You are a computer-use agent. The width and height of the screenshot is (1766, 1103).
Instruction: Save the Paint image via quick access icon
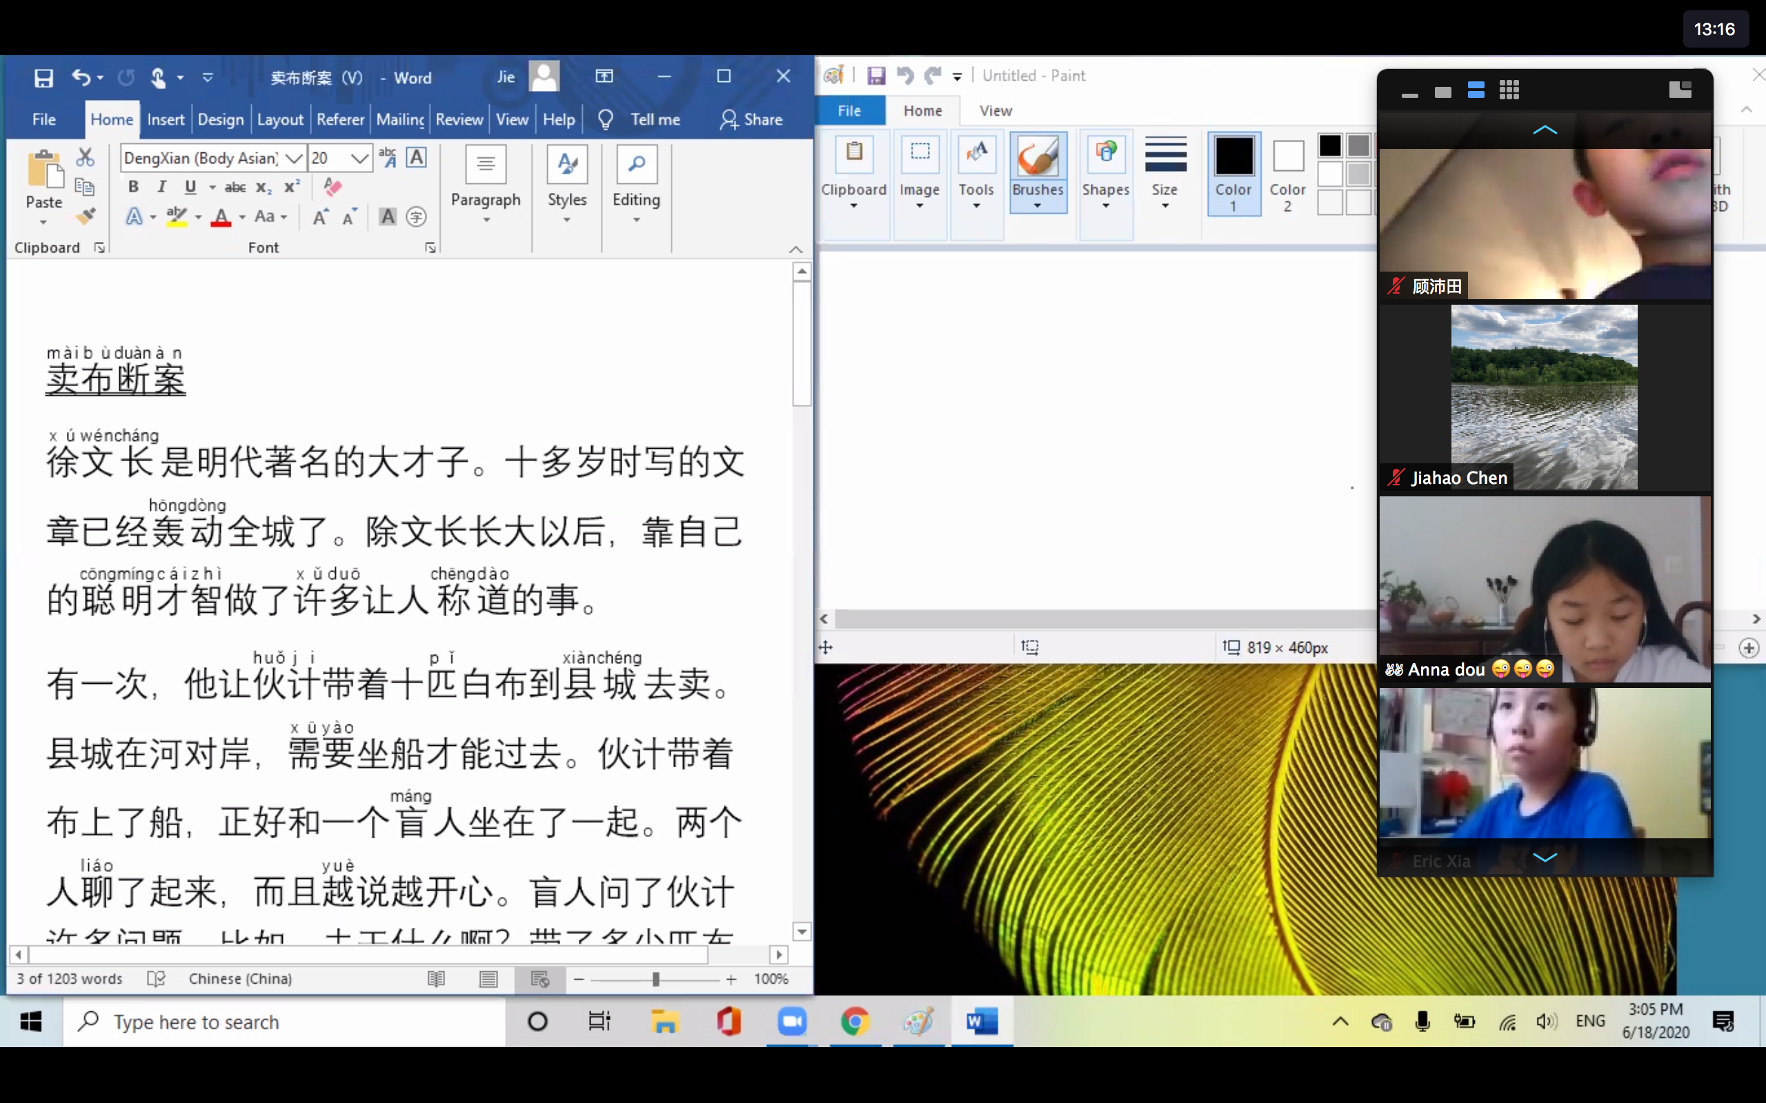[875, 75]
